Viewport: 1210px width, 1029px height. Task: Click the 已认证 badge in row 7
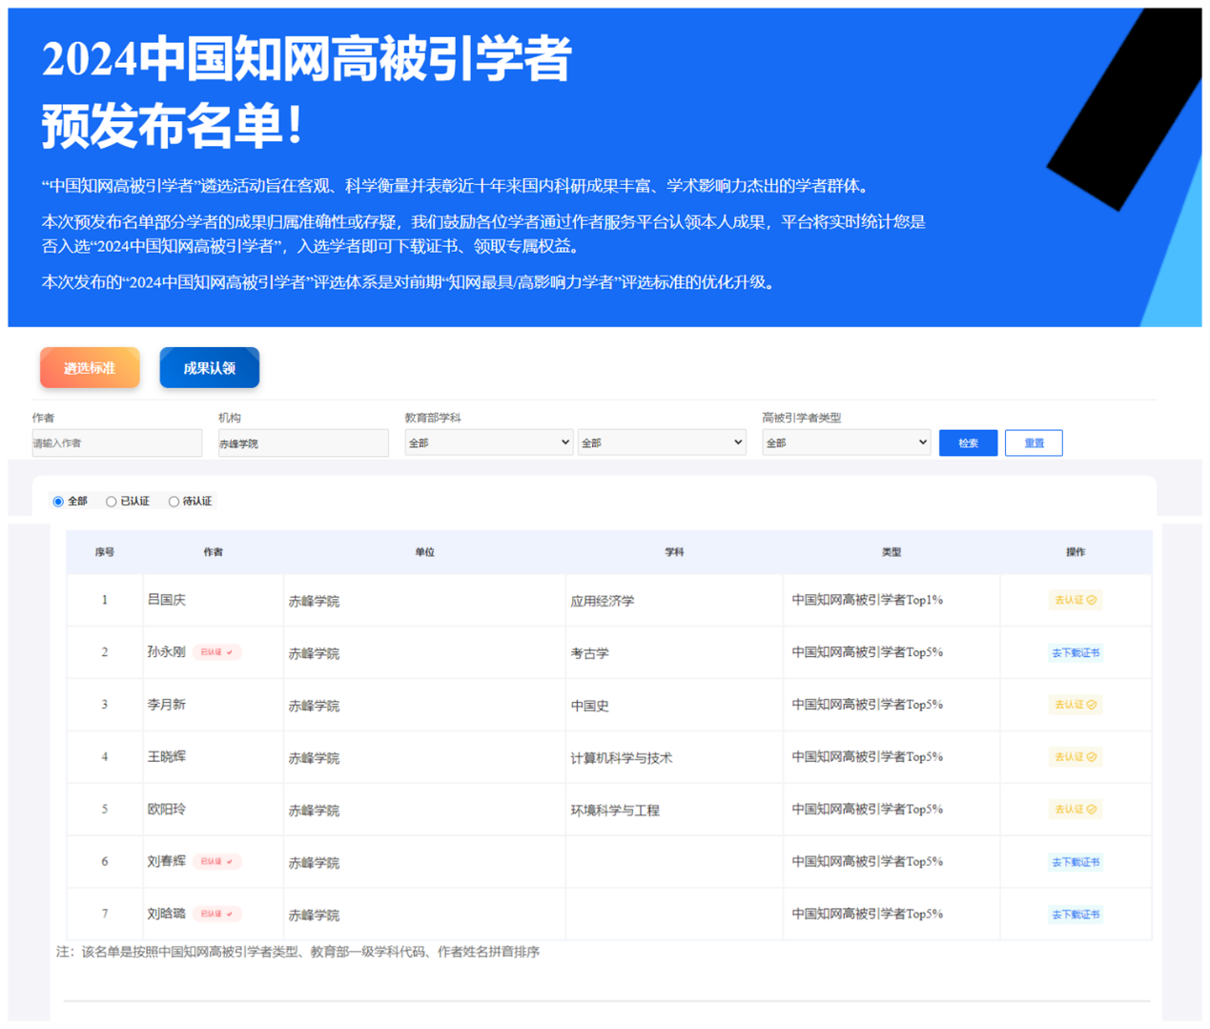point(217,914)
